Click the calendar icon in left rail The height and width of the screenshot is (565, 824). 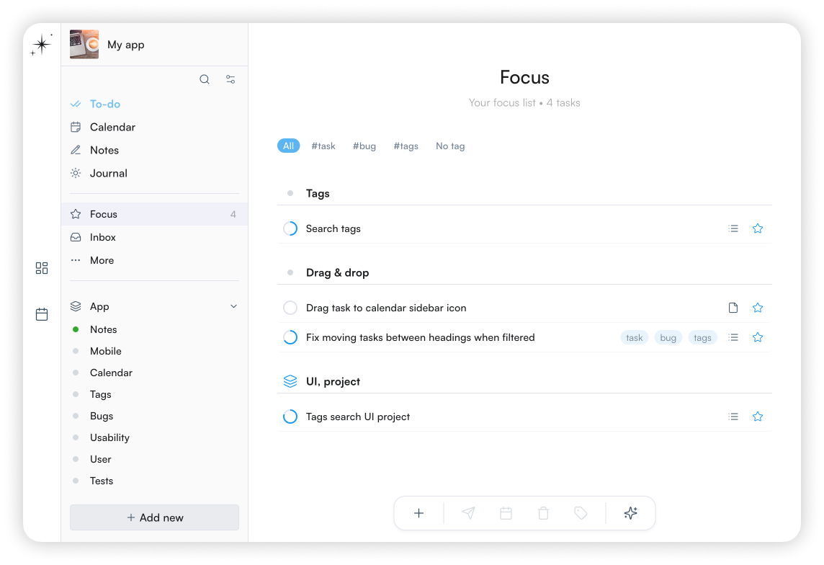42,314
